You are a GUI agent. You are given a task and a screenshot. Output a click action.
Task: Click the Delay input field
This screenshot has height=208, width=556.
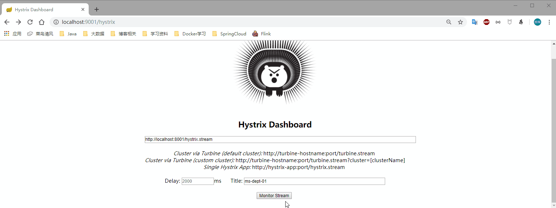tap(197, 181)
